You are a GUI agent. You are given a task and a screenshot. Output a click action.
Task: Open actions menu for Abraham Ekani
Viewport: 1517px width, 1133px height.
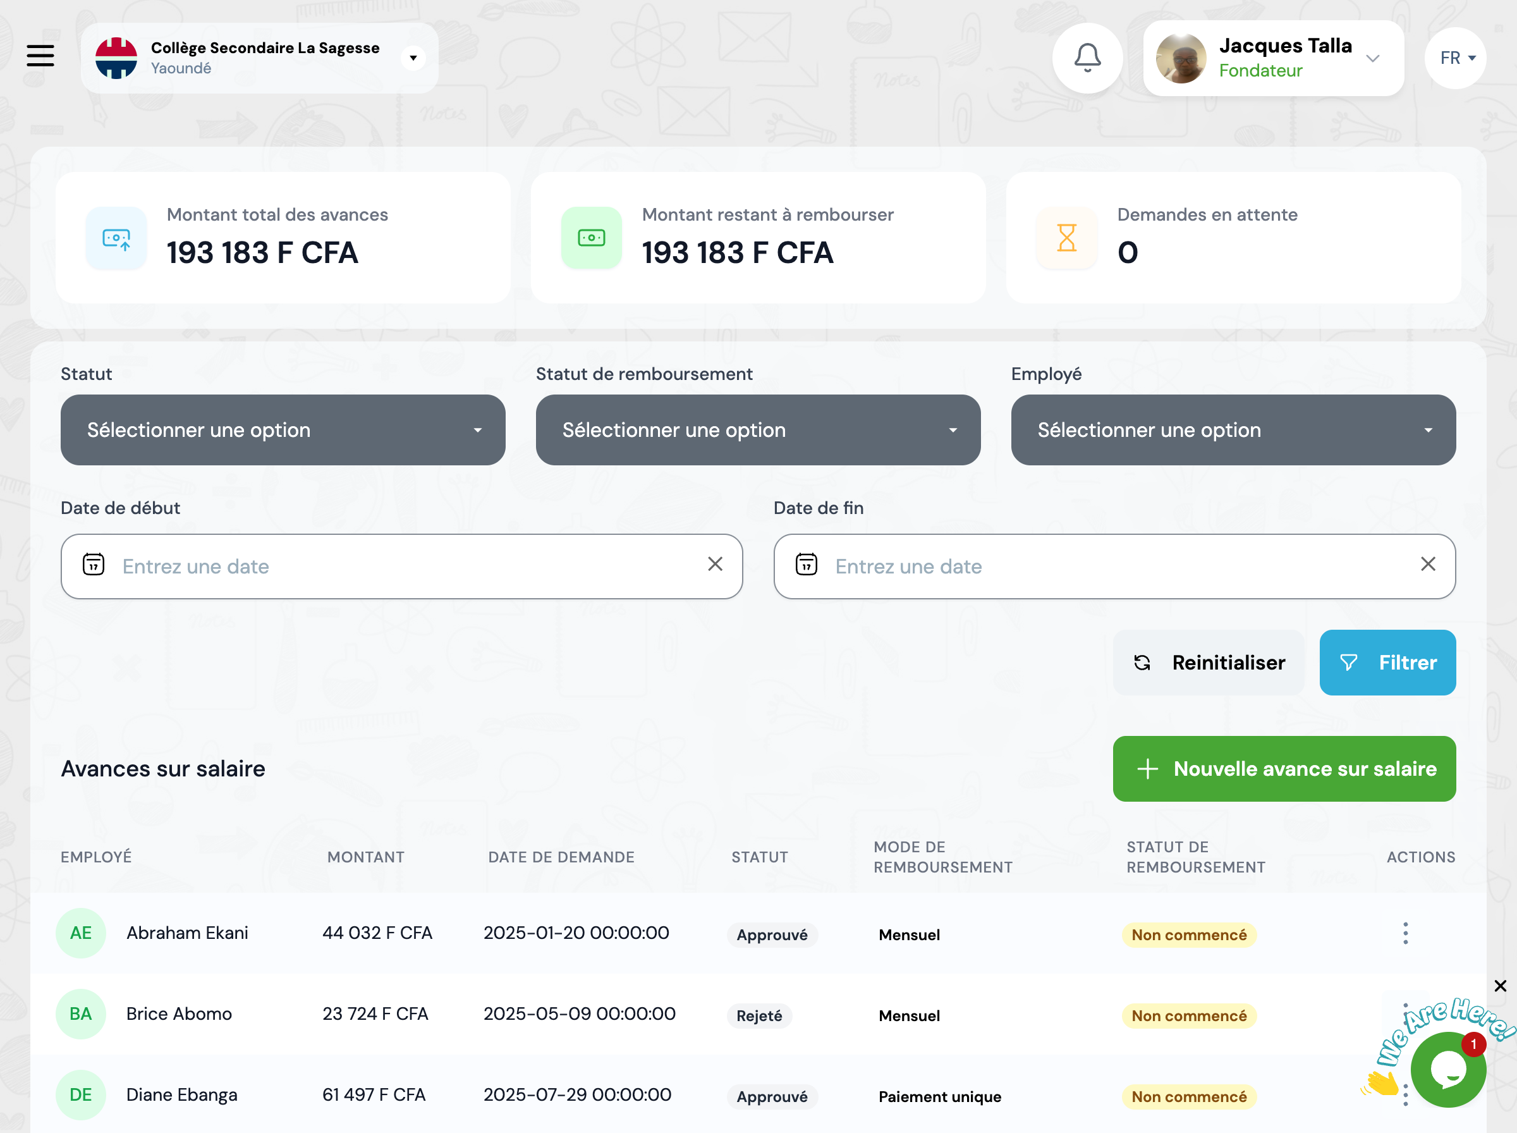pyautogui.click(x=1405, y=933)
